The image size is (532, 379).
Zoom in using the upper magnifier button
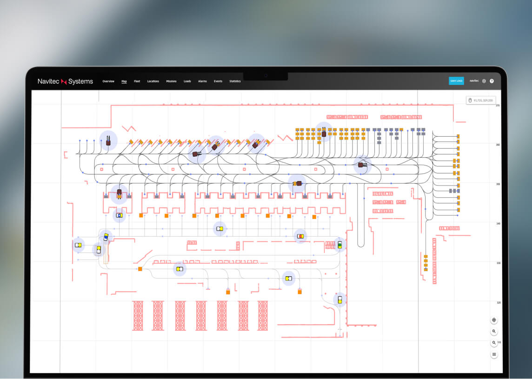(494, 332)
